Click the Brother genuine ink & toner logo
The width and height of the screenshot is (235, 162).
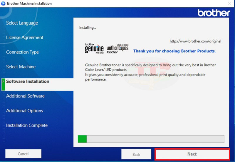(94, 48)
